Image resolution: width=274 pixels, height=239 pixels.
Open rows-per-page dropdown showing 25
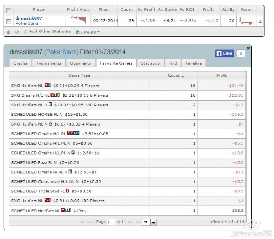click(150, 222)
